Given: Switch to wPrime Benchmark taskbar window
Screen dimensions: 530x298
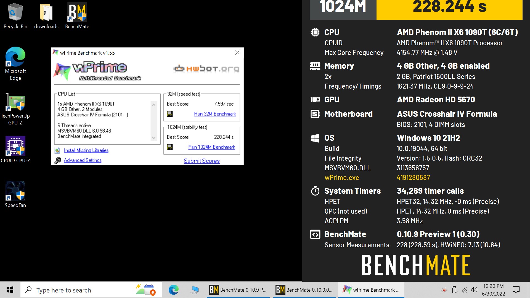Looking at the screenshot, I should (x=371, y=290).
